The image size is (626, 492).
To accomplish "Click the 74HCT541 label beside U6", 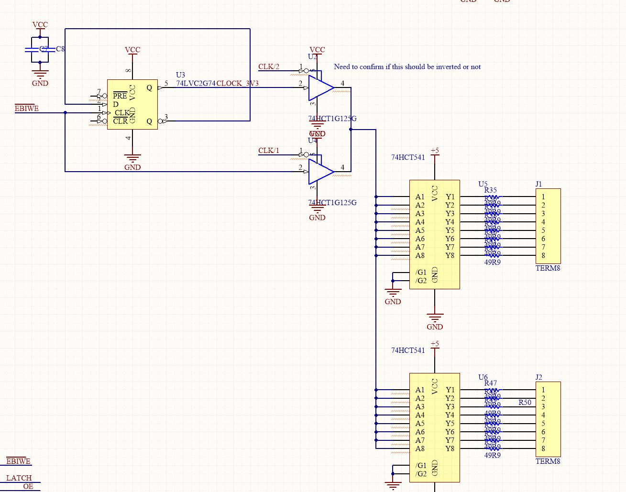I will tap(408, 350).
